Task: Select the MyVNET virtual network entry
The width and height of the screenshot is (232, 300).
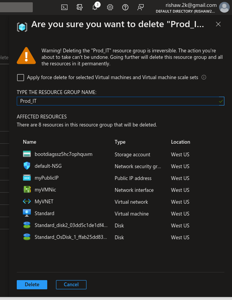Action: pos(43,202)
